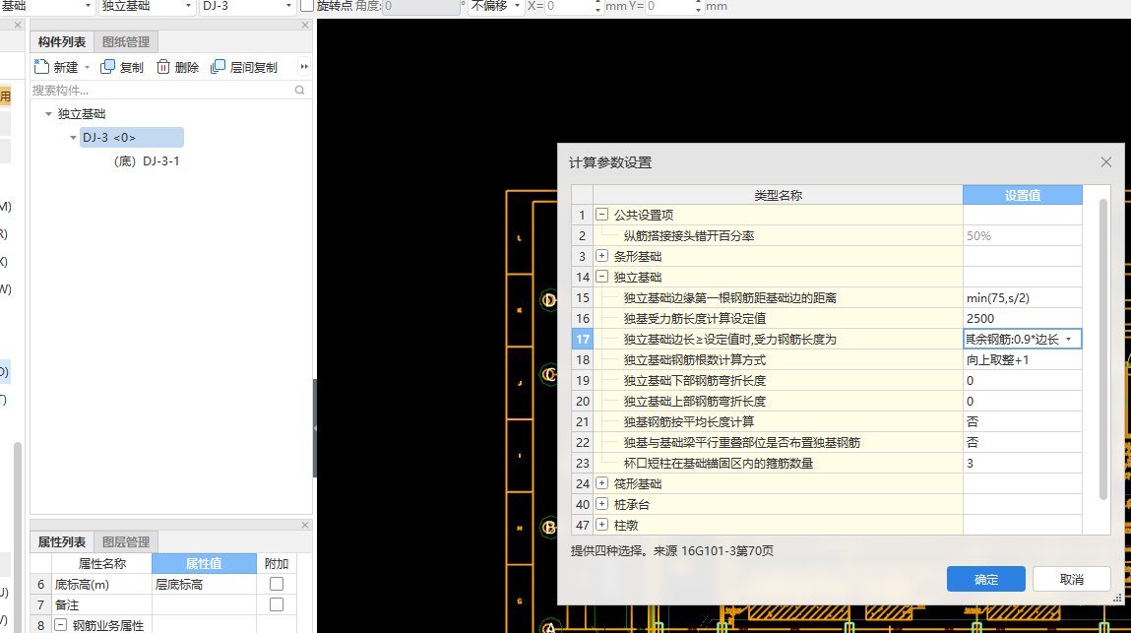Switch to 属性列表 tab

[x=61, y=542]
